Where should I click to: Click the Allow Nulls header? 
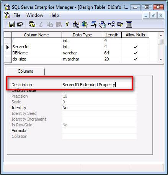click(135, 35)
